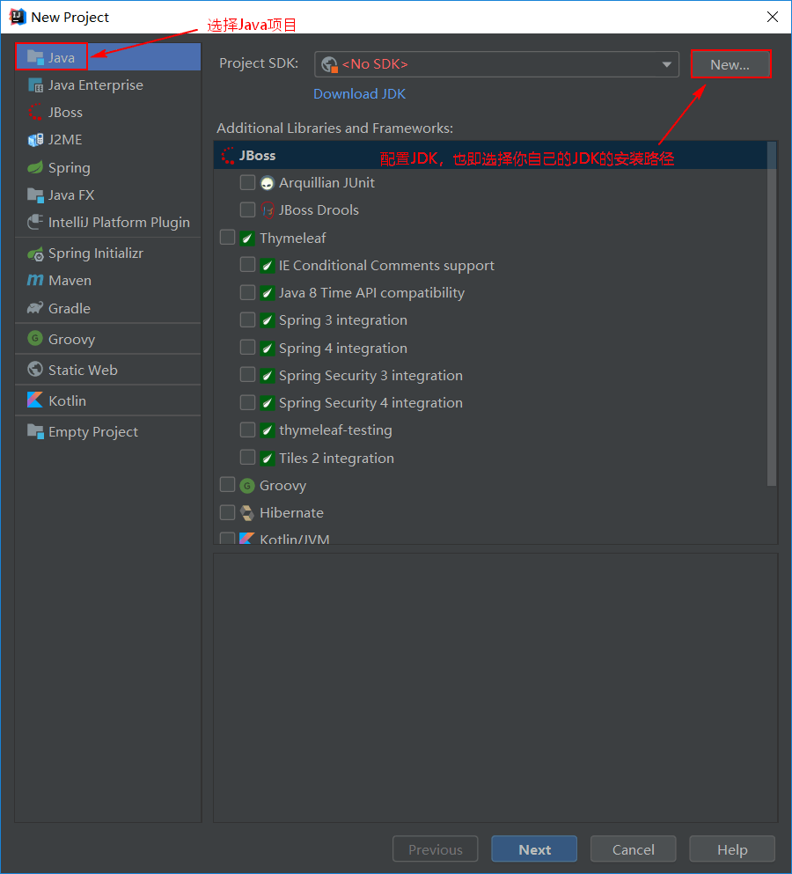Screen dimensions: 792x874
Task: Select Kotlin project type
Action: coord(108,400)
